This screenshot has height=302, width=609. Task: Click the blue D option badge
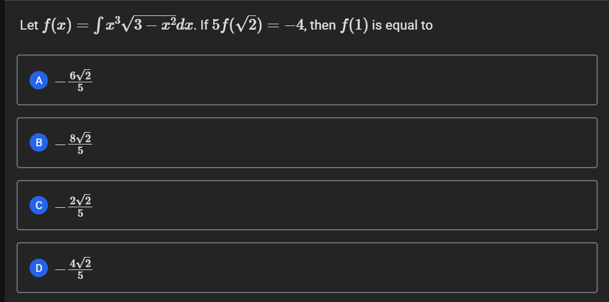click(38, 268)
